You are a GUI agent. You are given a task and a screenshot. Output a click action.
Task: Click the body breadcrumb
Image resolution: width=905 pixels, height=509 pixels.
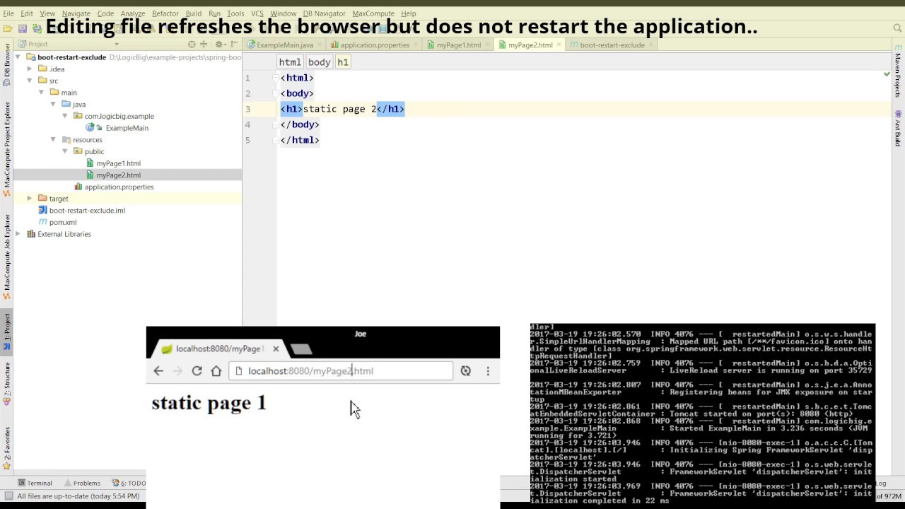319,62
